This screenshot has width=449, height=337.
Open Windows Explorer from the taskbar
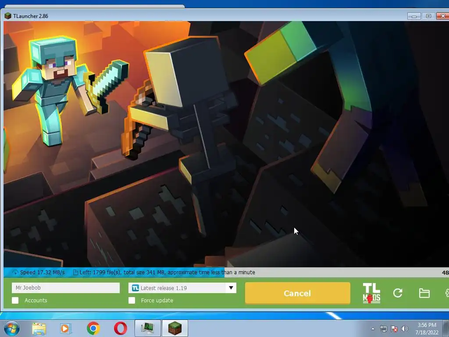pyautogui.click(x=39, y=328)
